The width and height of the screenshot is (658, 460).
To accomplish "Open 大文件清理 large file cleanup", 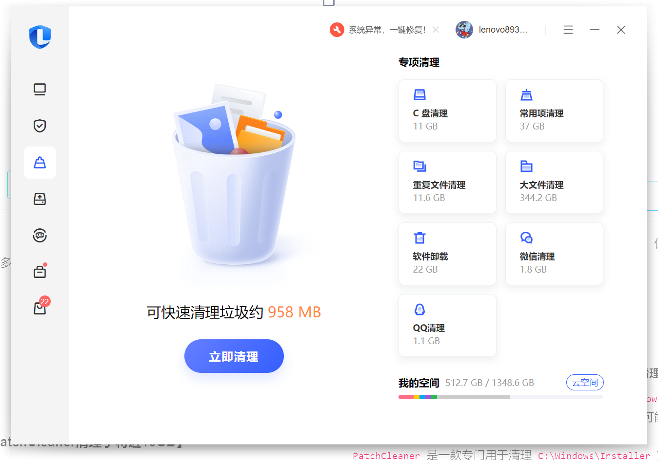I will click(554, 182).
